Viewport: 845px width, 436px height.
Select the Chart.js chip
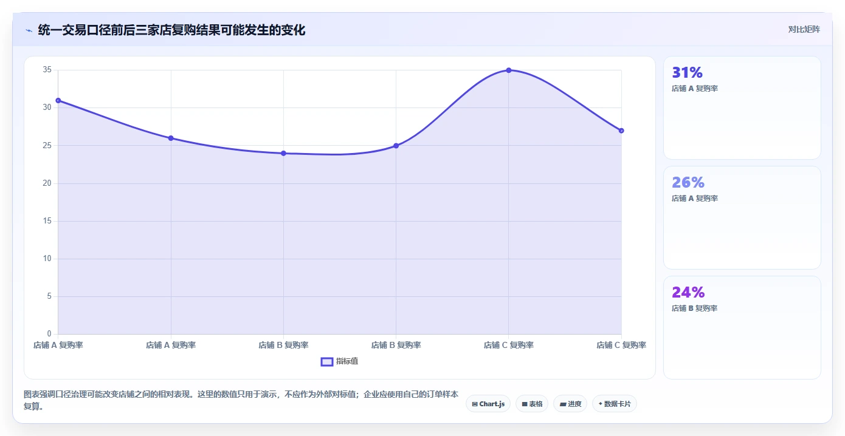488,404
